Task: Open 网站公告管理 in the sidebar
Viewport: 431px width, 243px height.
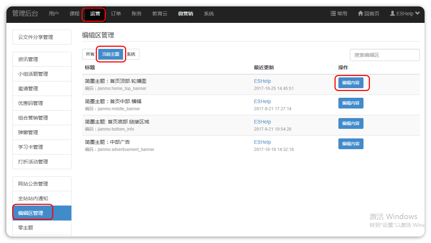Action: [x=42, y=184]
